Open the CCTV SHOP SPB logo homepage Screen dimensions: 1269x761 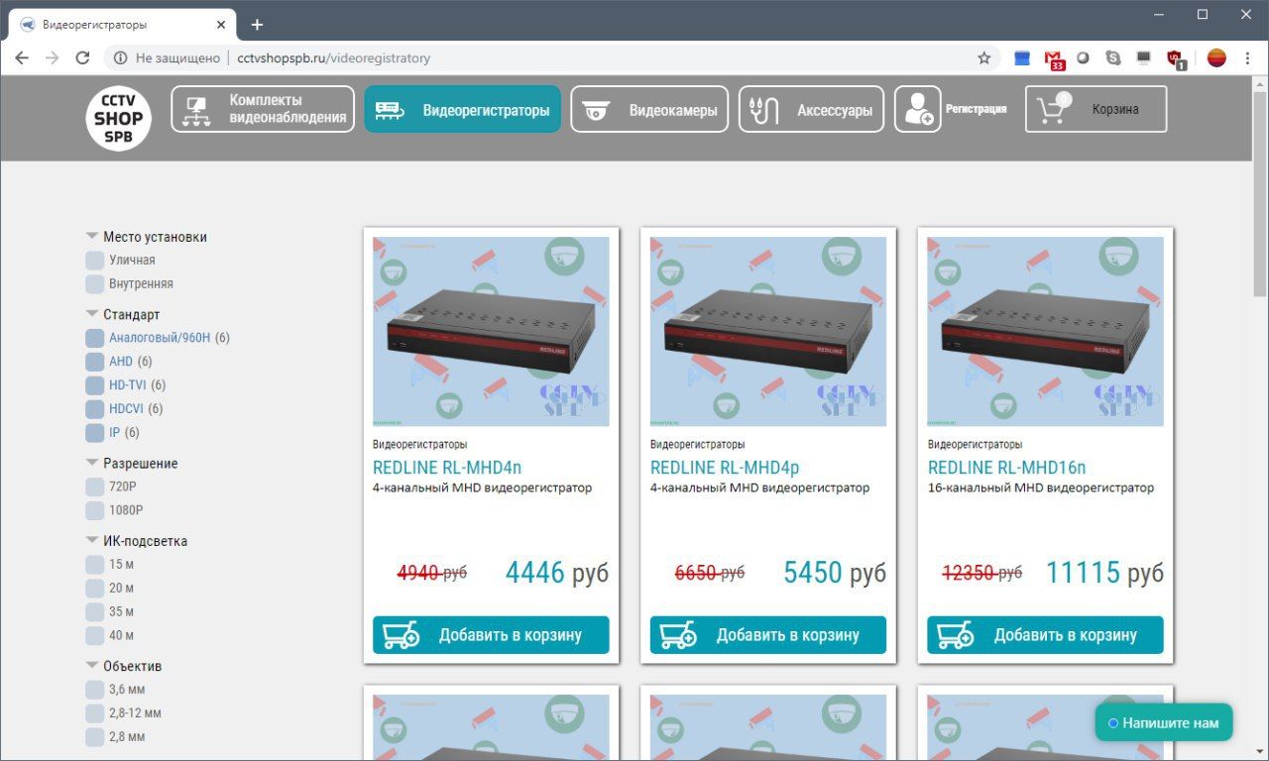[x=119, y=119]
